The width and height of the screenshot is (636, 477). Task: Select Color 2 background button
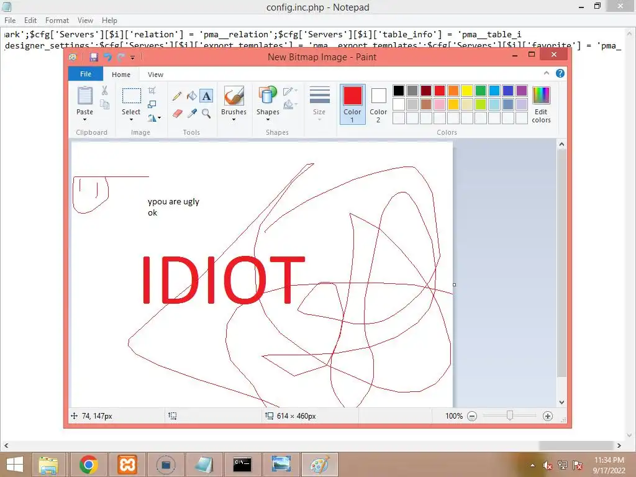tap(378, 104)
